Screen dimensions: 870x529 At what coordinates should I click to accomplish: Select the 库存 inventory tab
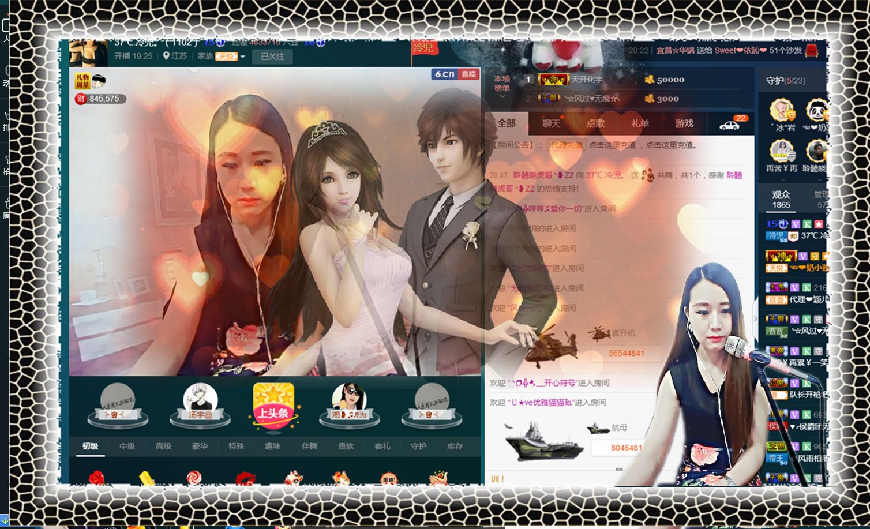click(x=455, y=446)
